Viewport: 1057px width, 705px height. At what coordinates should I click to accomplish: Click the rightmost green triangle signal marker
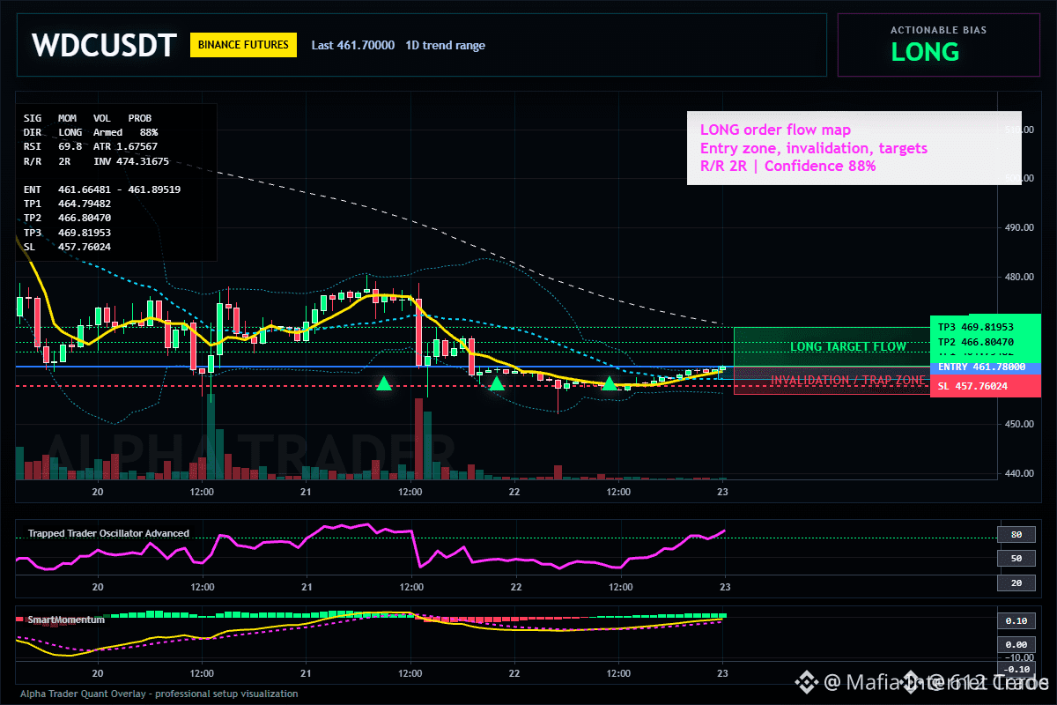(609, 383)
